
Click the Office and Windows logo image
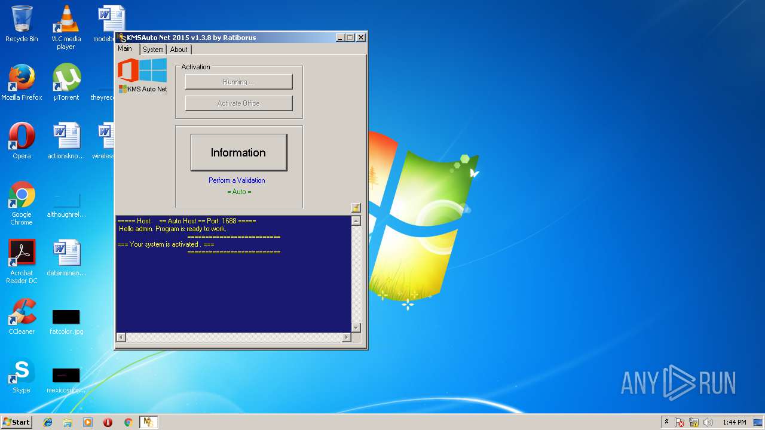tap(142, 70)
